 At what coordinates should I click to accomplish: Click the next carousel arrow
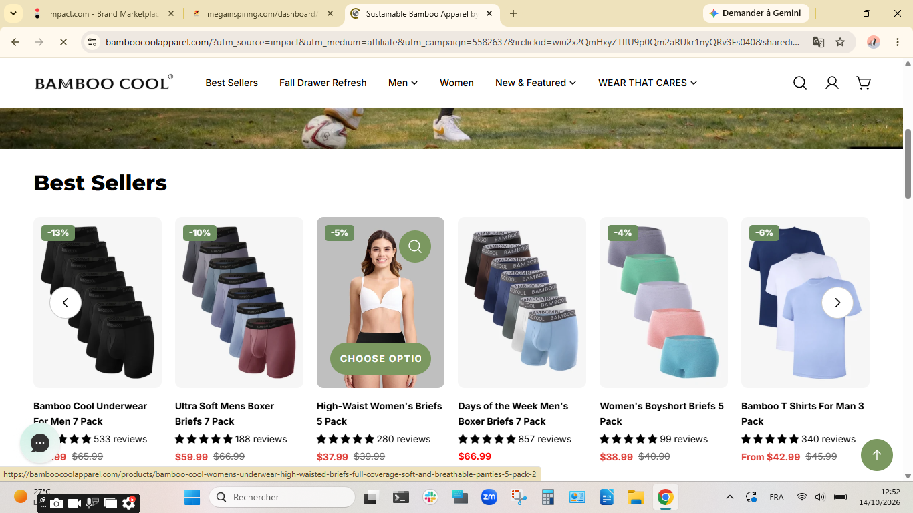pos(837,303)
